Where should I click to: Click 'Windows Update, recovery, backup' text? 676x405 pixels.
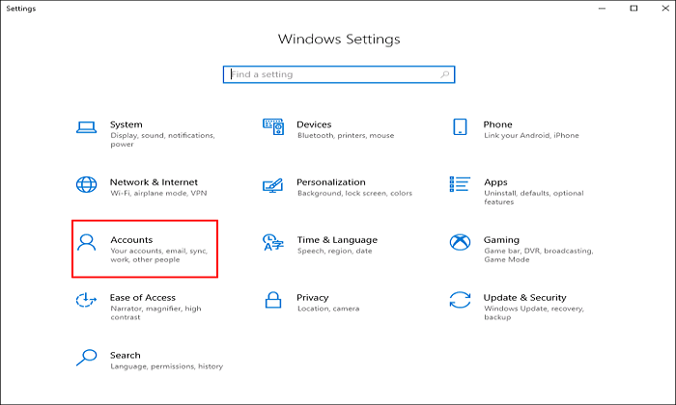click(534, 312)
